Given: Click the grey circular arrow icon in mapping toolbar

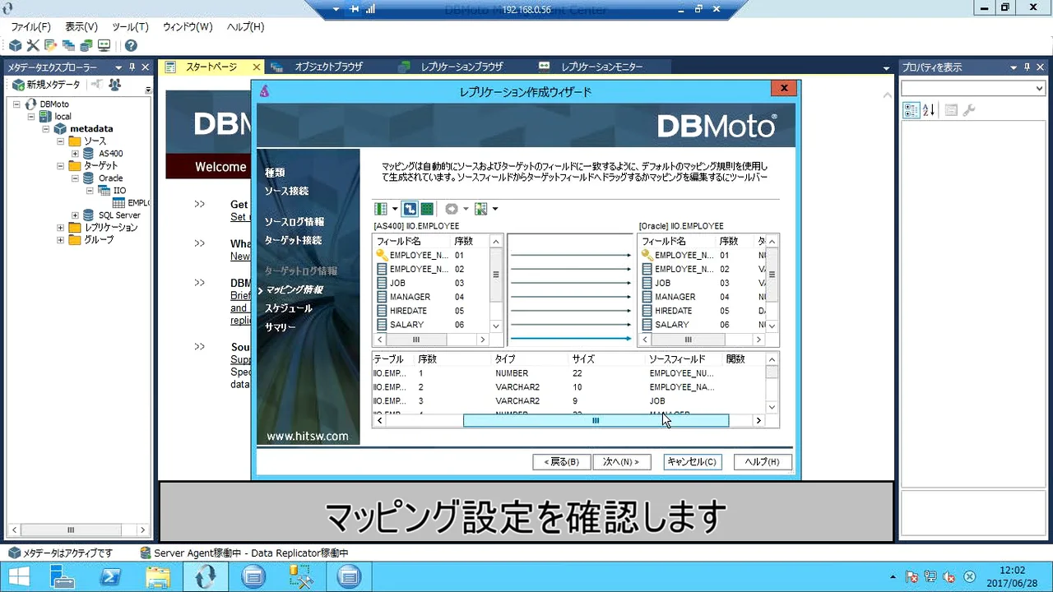Looking at the screenshot, I should tap(451, 209).
